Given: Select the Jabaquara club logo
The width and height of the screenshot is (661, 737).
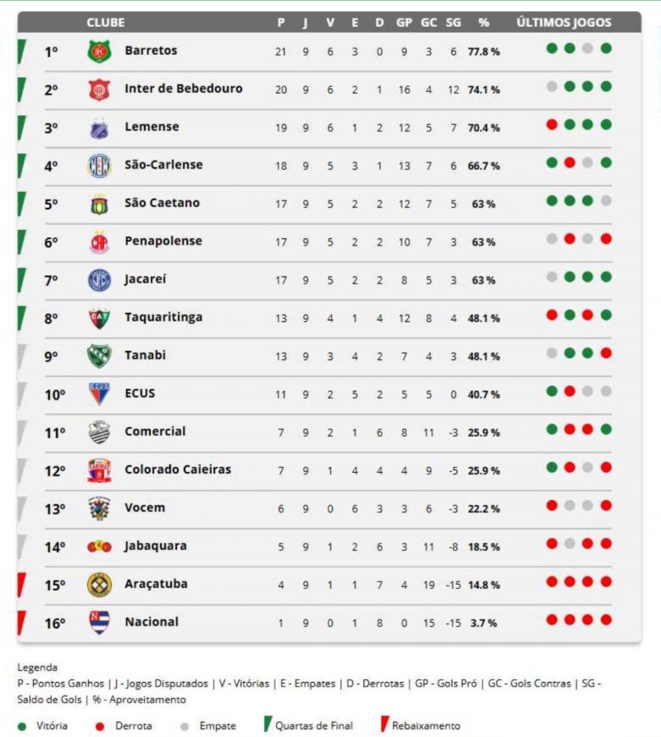Looking at the screenshot, I should point(99,547).
